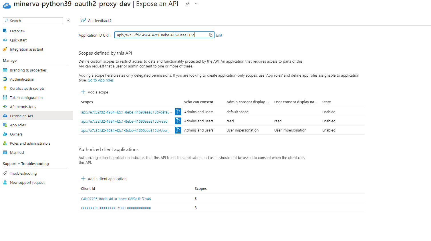Add a scope to the API
This screenshot has height=241, width=431.
click(x=94, y=92)
